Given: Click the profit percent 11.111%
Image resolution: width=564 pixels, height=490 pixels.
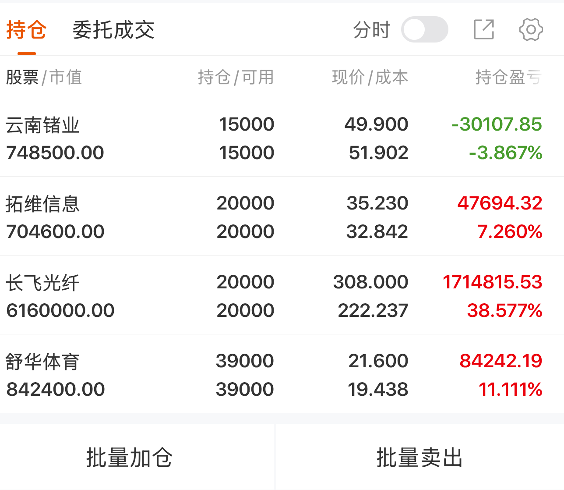Looking at the screenshot, I should [511, 390].
